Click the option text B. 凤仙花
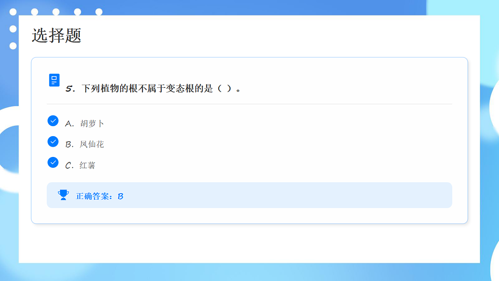 tap(84, 144)
